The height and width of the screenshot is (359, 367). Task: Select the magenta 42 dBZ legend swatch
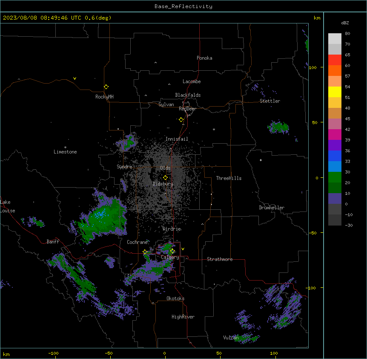pyautogui.click(x=335, y=134)
